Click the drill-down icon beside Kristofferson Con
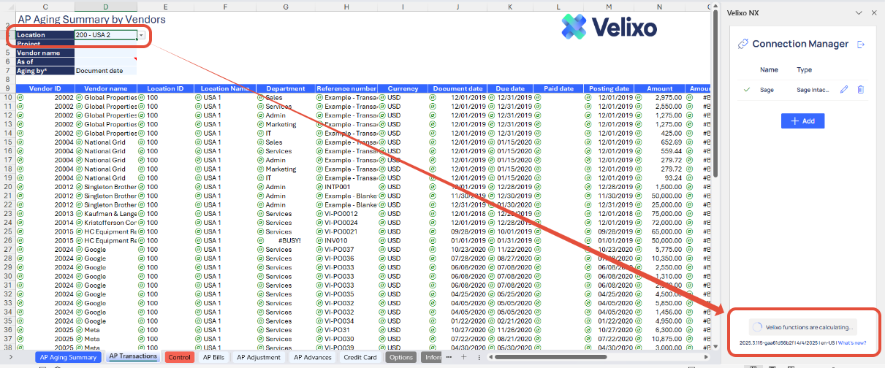 pos(80,222)
